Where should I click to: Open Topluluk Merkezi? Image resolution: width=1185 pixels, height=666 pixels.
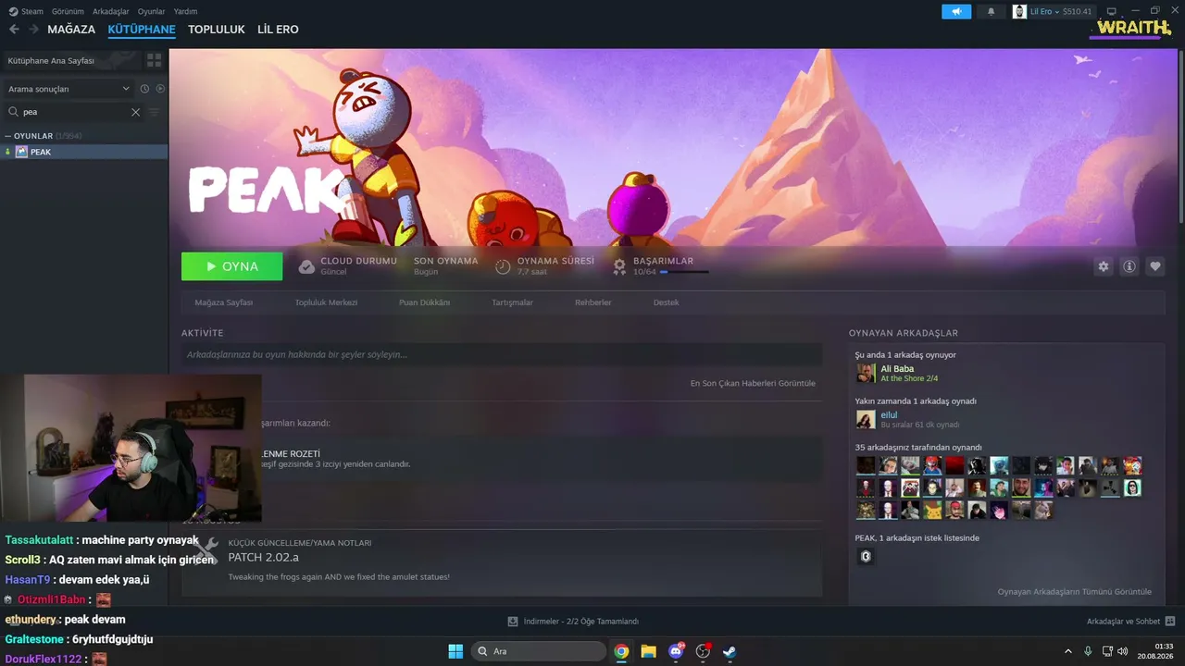(x=326, y=302)
